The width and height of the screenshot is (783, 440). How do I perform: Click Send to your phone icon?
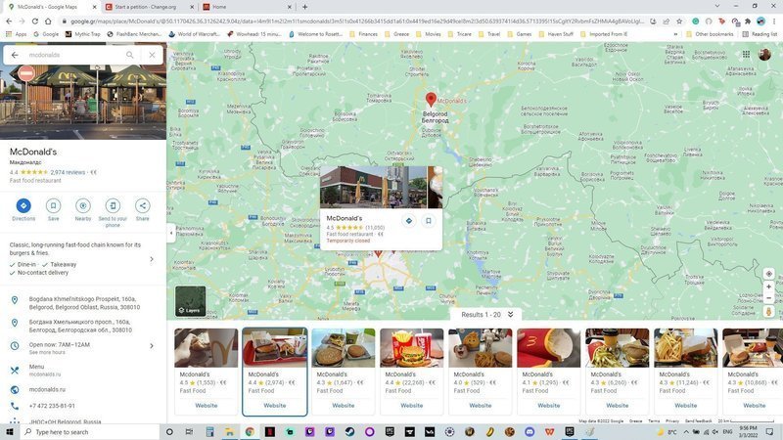(x=113, y=205)
